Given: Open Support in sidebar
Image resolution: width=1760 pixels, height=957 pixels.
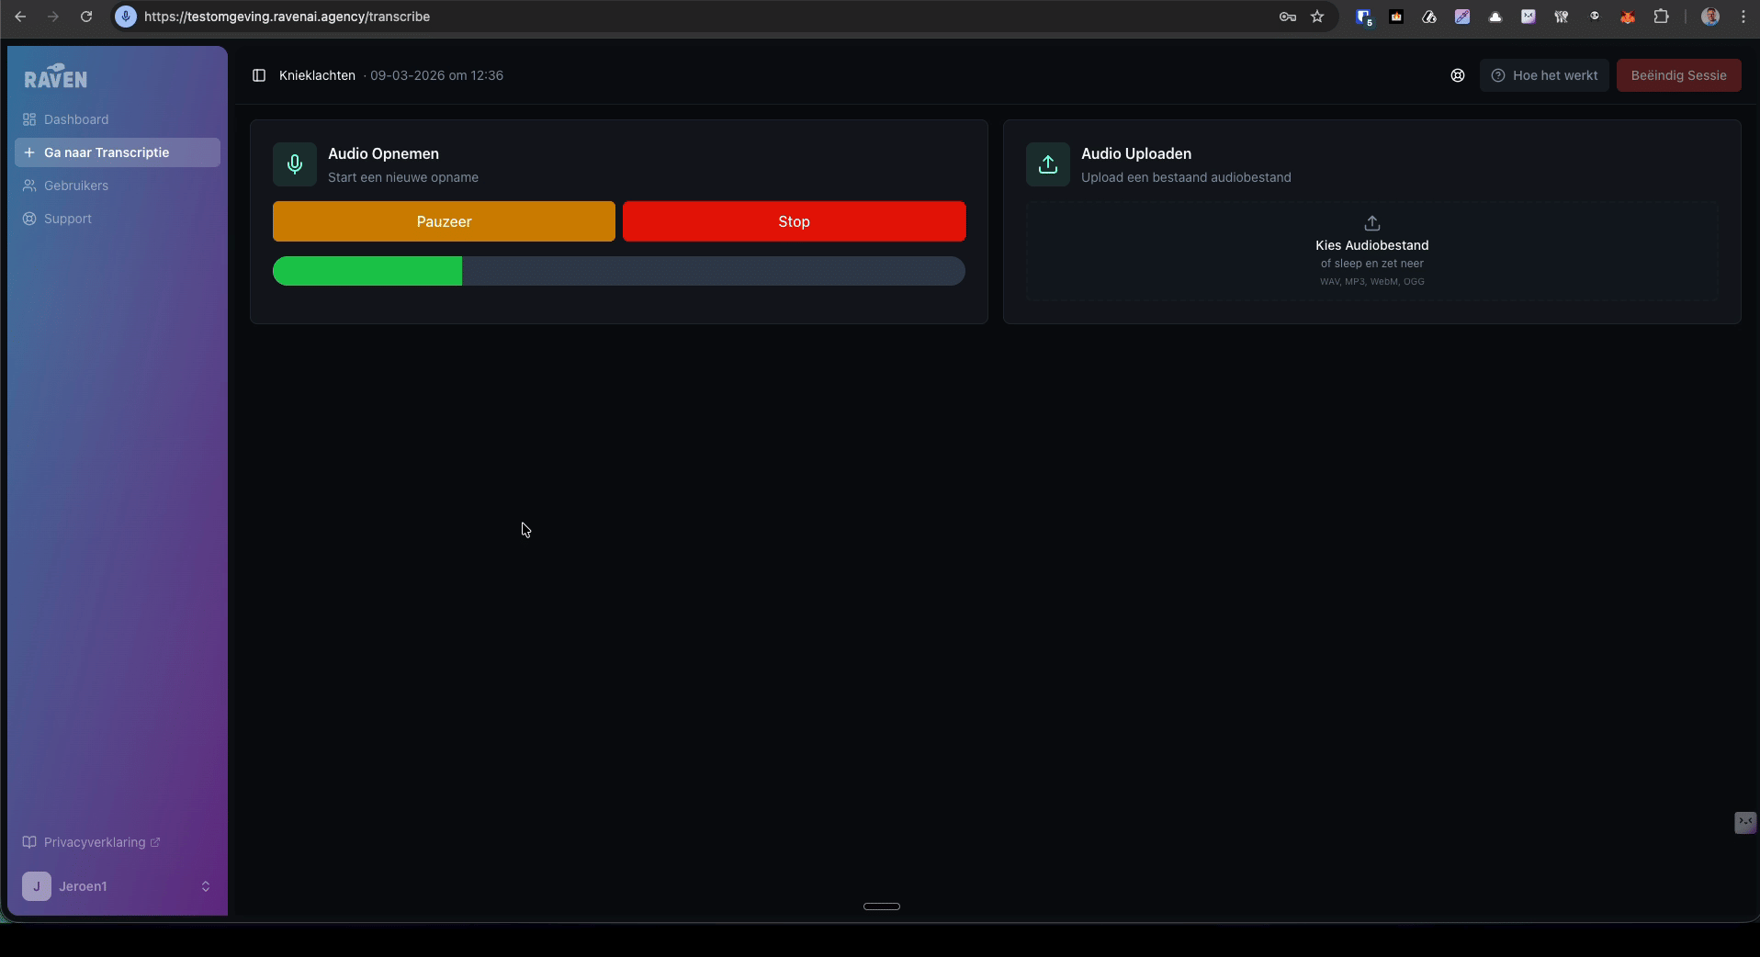Looking at the screenshot, I should tap(68, 219).
